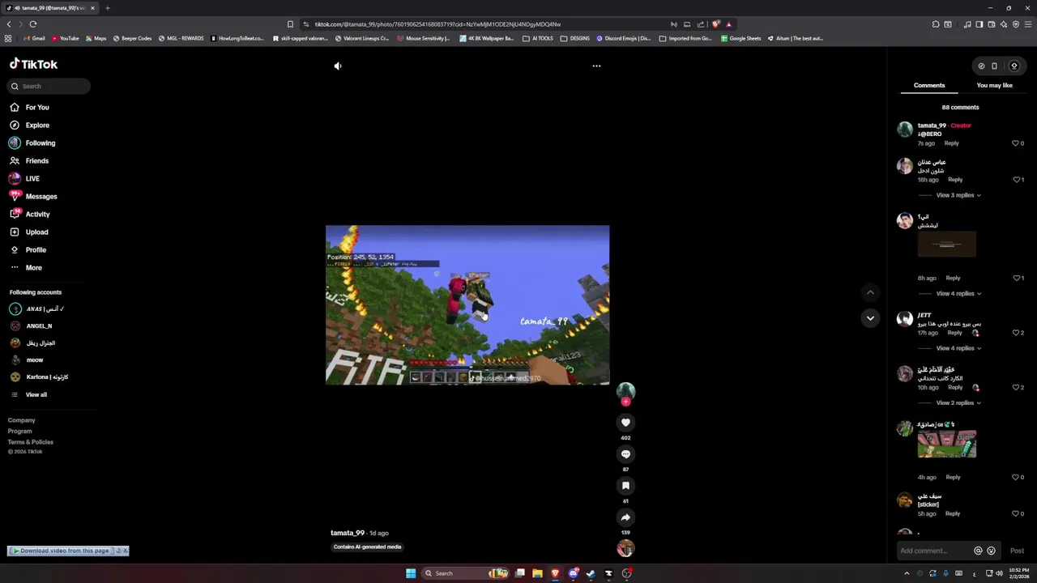Expand View 4 replies under the 8h ago comment
The height and width of the screenshot is (583, 1037).
point(958,293)
